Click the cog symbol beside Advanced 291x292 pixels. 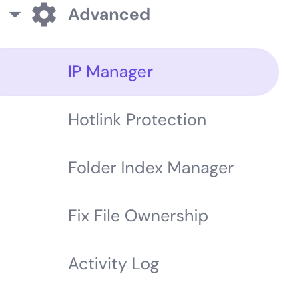pos(44,15)
